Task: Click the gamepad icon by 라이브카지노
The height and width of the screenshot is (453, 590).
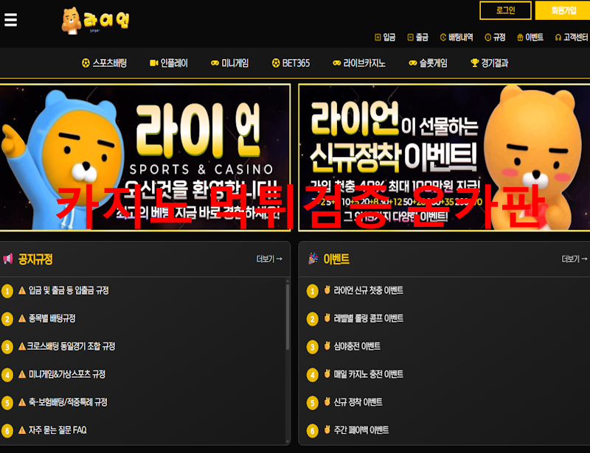Action: tap(337, 63)
